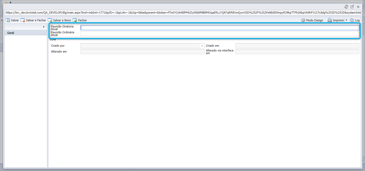The width and height of the screenshot is (365, 171).
Task: Open the Criado por lookup ellipsis button
Action: pyautogui.click(x=202, y=46)
